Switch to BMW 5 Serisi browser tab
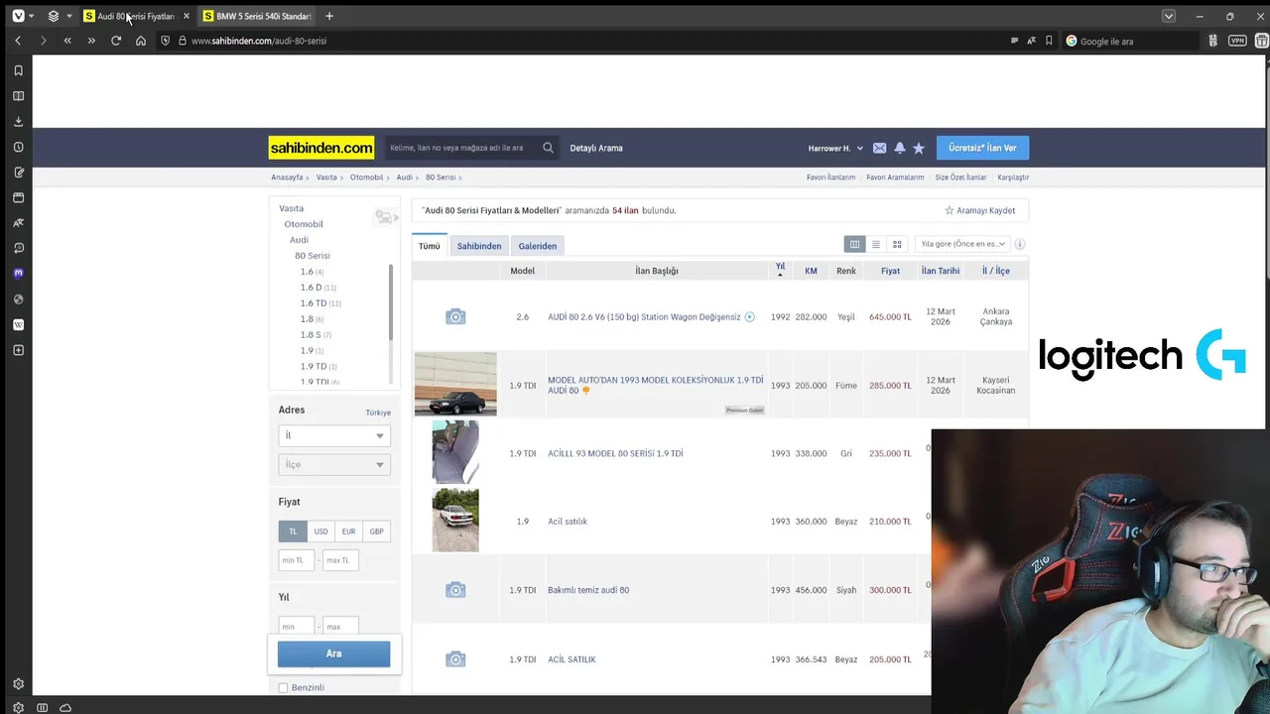Viewport: 1270px width, 714px height. tap(256, 16)
